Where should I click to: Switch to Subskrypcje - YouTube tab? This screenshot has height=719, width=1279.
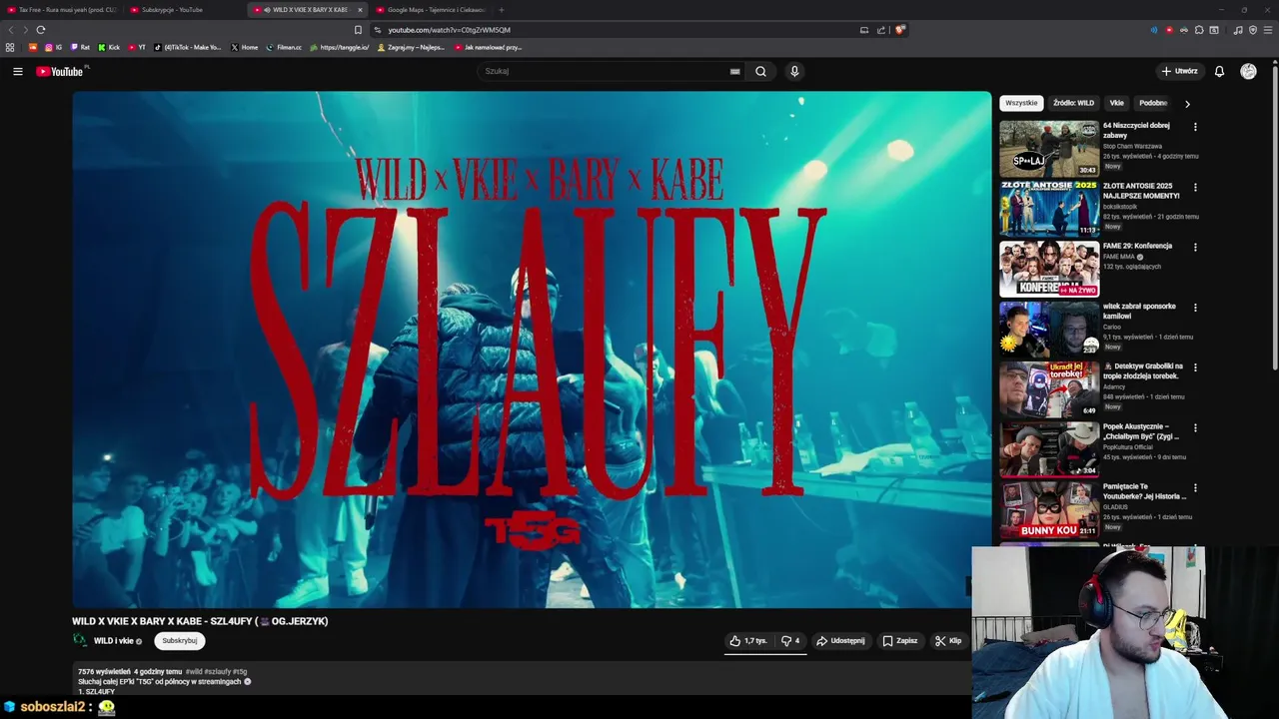pos(172,10)
